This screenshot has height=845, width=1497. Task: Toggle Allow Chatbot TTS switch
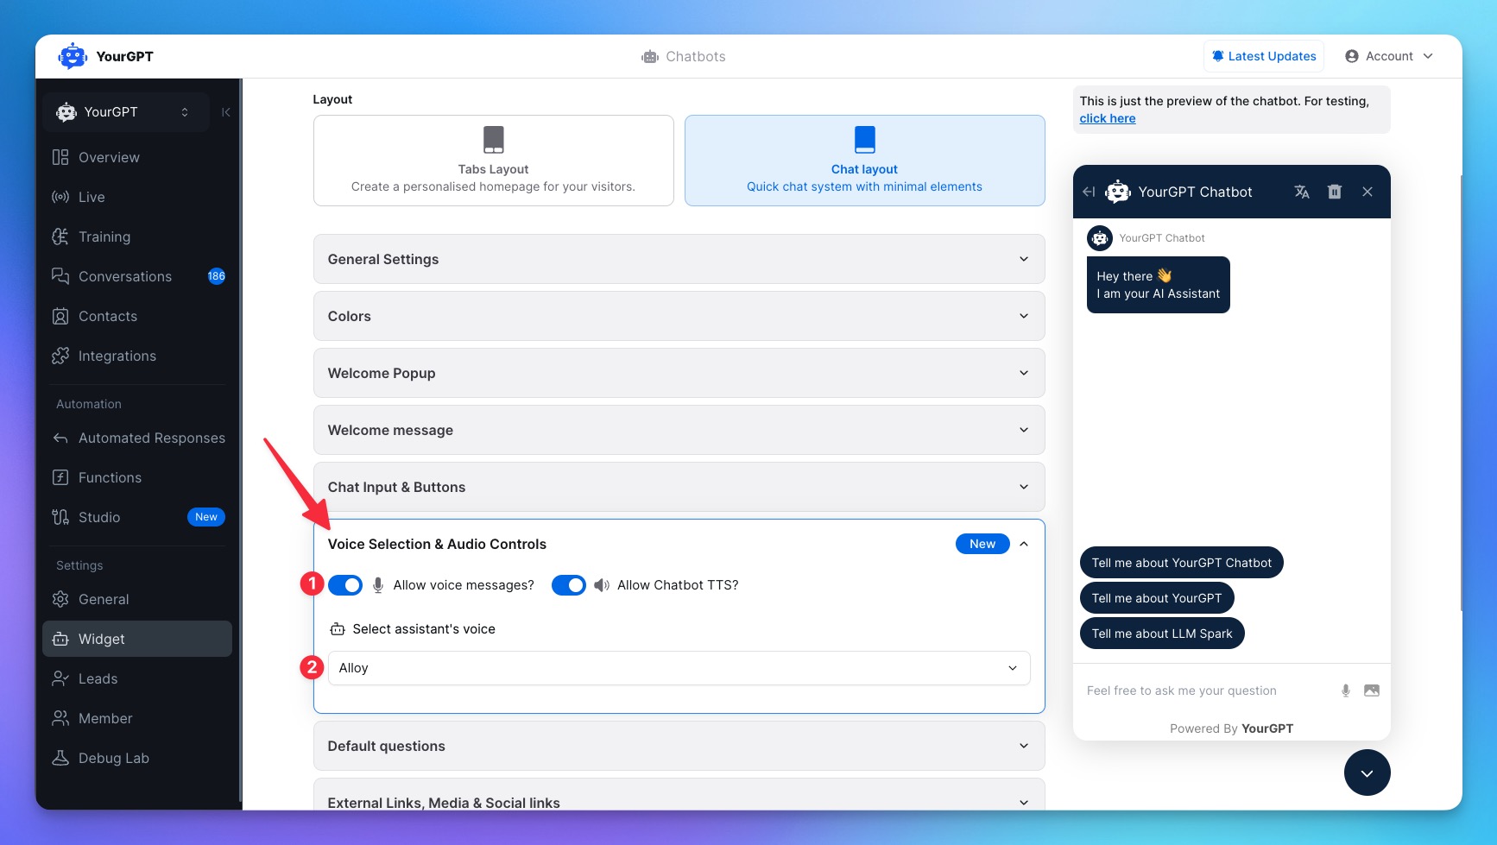569,585
